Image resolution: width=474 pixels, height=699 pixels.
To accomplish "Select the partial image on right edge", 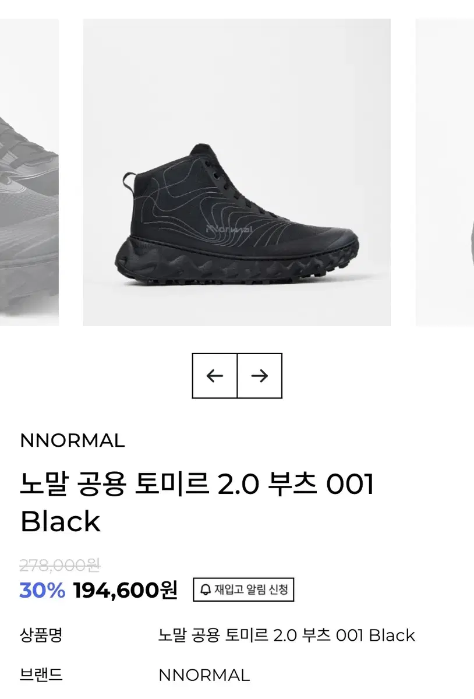I will (445, 172).
